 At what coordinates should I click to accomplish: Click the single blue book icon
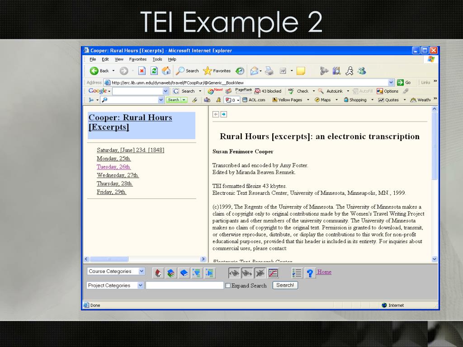point(184,273)
